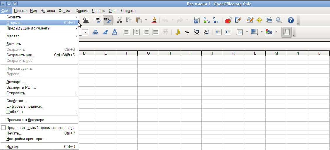Apply the Background Color swatch
This screenshot has height=150, width=330.
tap(255, 32)
